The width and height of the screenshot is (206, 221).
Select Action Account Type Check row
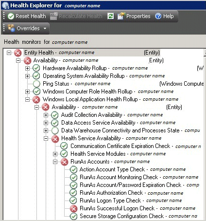point(133,169)
